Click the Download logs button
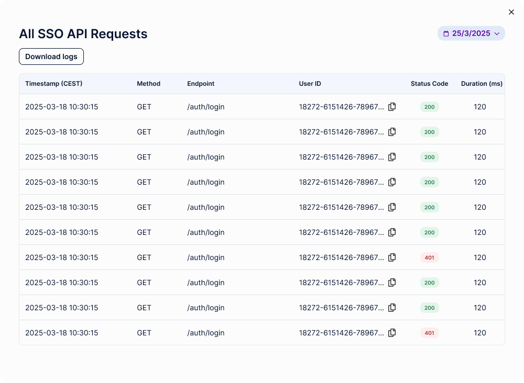 51,57
